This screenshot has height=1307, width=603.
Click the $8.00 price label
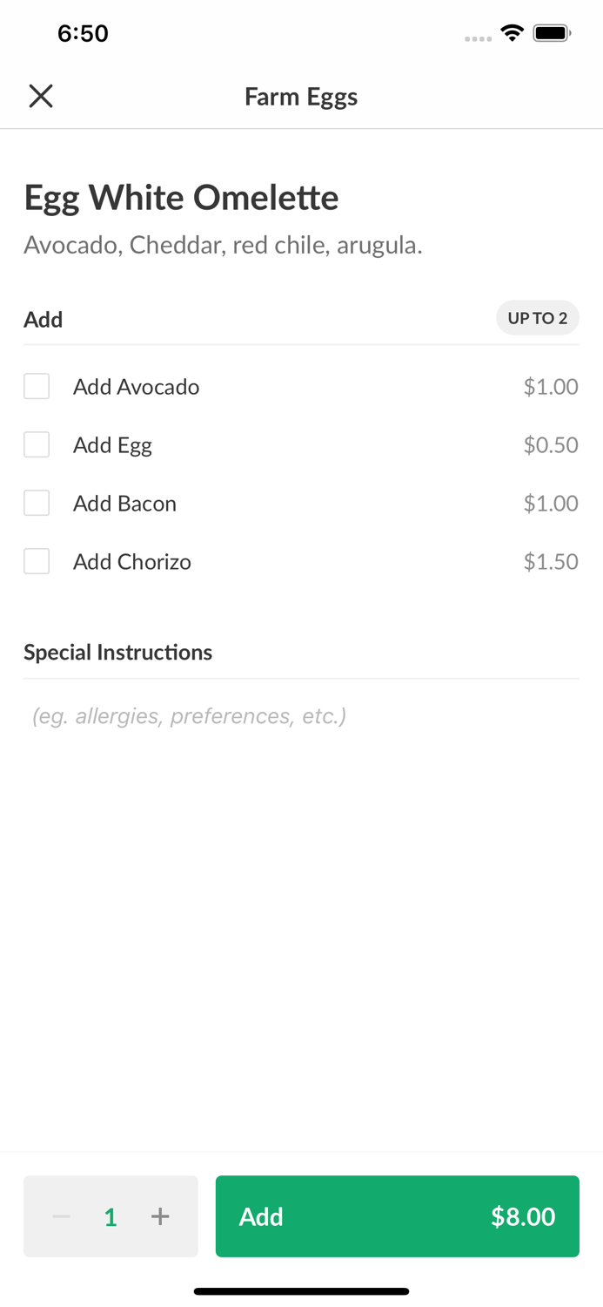[523, 1216]
